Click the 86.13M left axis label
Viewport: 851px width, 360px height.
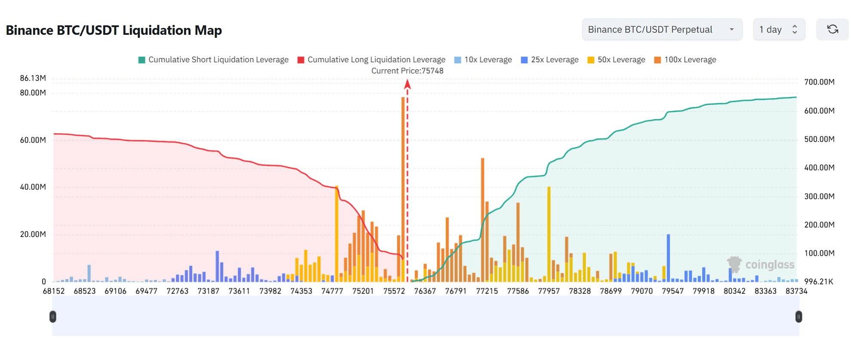[33, 78]
